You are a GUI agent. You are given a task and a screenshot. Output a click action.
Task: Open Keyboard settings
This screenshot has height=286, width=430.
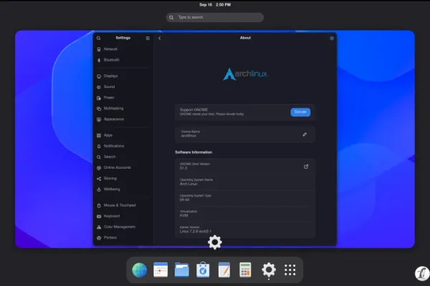(x=123, y=216)
